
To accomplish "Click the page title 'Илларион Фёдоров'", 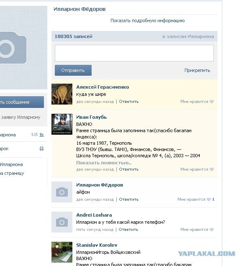I will pos(79,9).
